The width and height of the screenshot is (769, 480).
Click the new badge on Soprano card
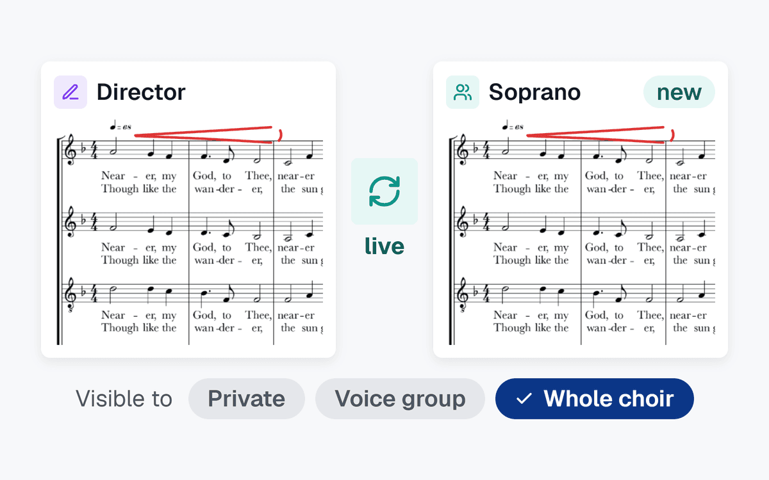(x=679, y=92)
